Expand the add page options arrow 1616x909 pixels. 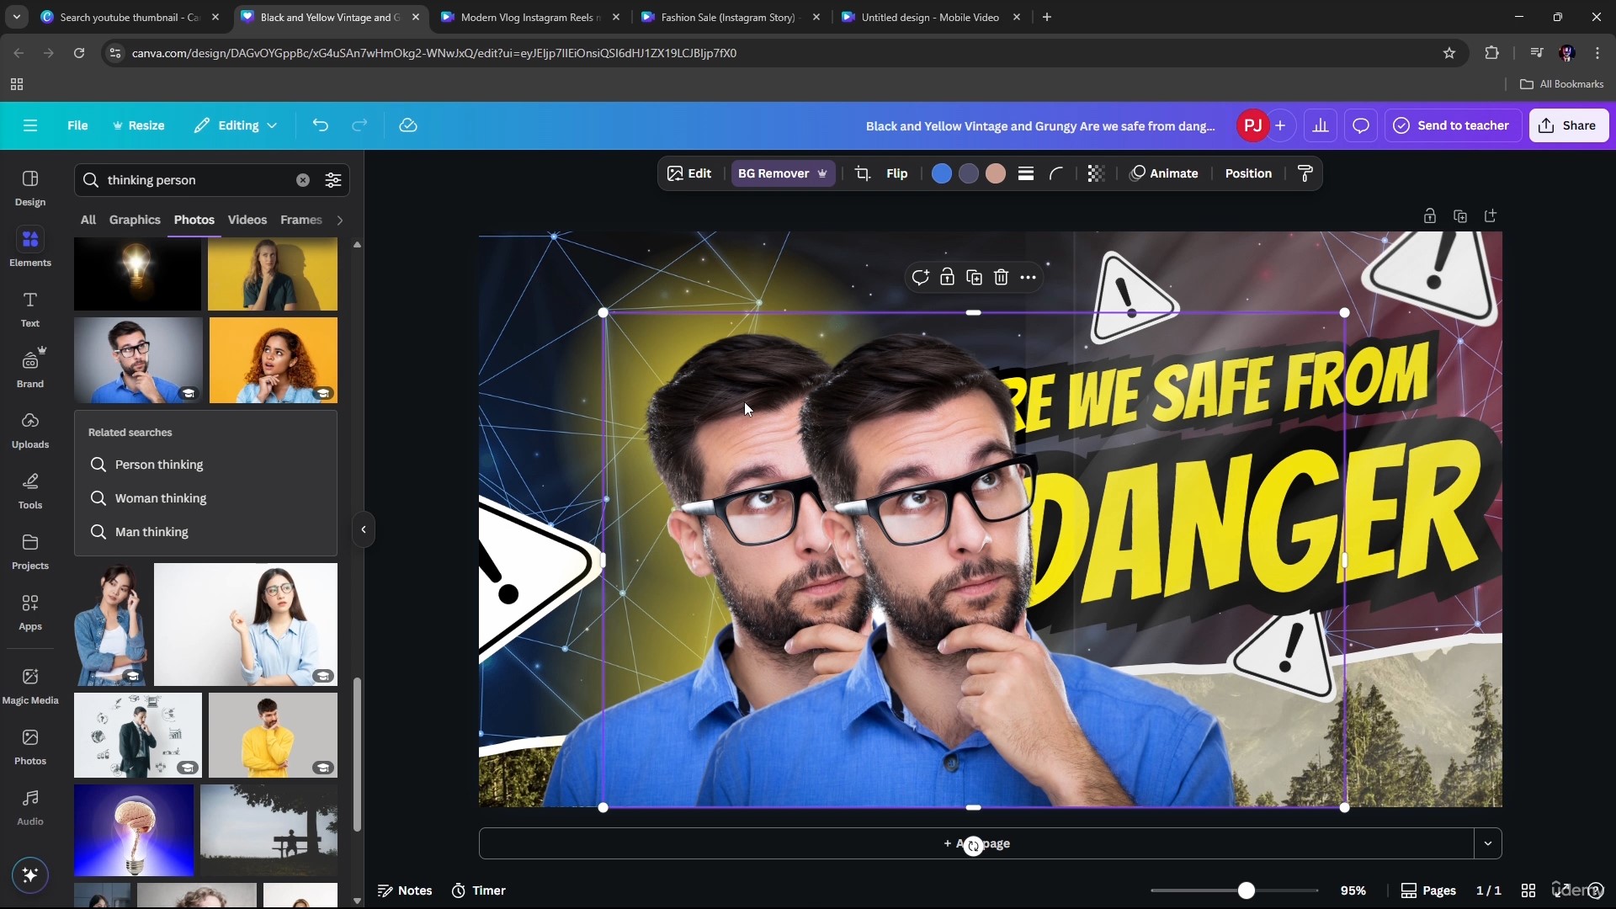[1488, 843]
